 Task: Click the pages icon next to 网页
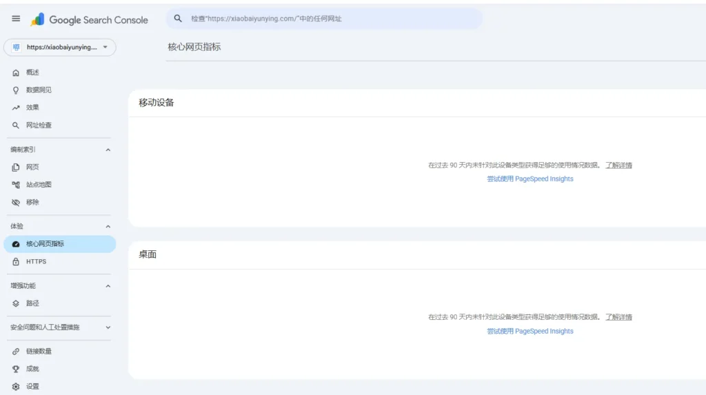point(16,167)
